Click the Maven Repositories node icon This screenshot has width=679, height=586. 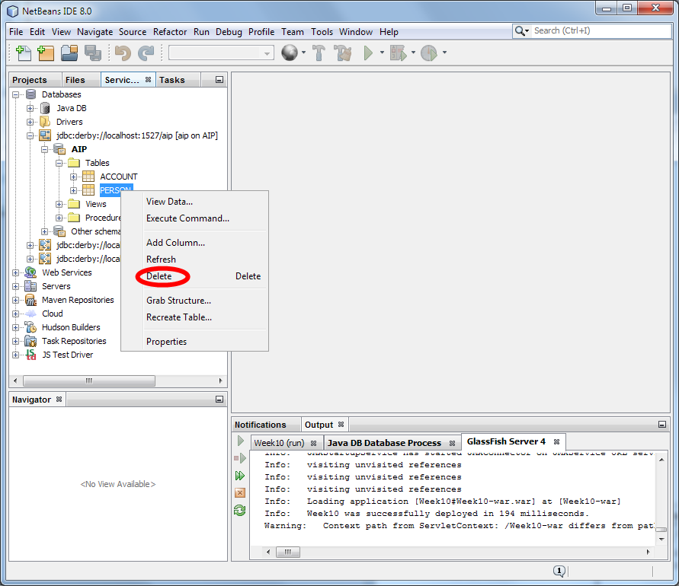[30, 300]
